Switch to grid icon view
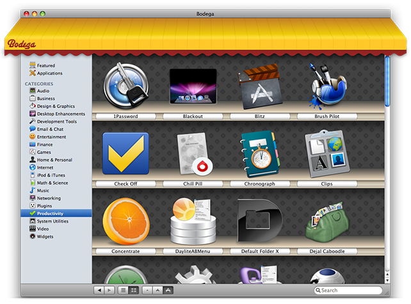This screenshot has width=411, height=304. coord(134,291)
